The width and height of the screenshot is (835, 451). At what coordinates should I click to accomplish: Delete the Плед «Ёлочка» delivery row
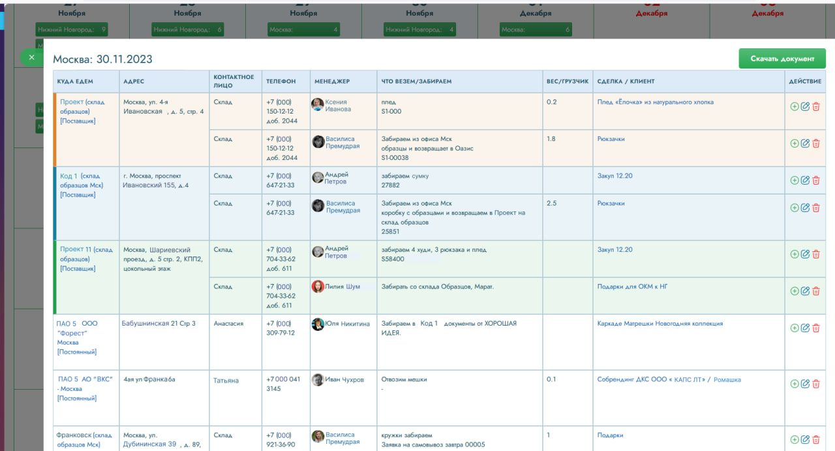pyautogui.click(x=815, y=106)
